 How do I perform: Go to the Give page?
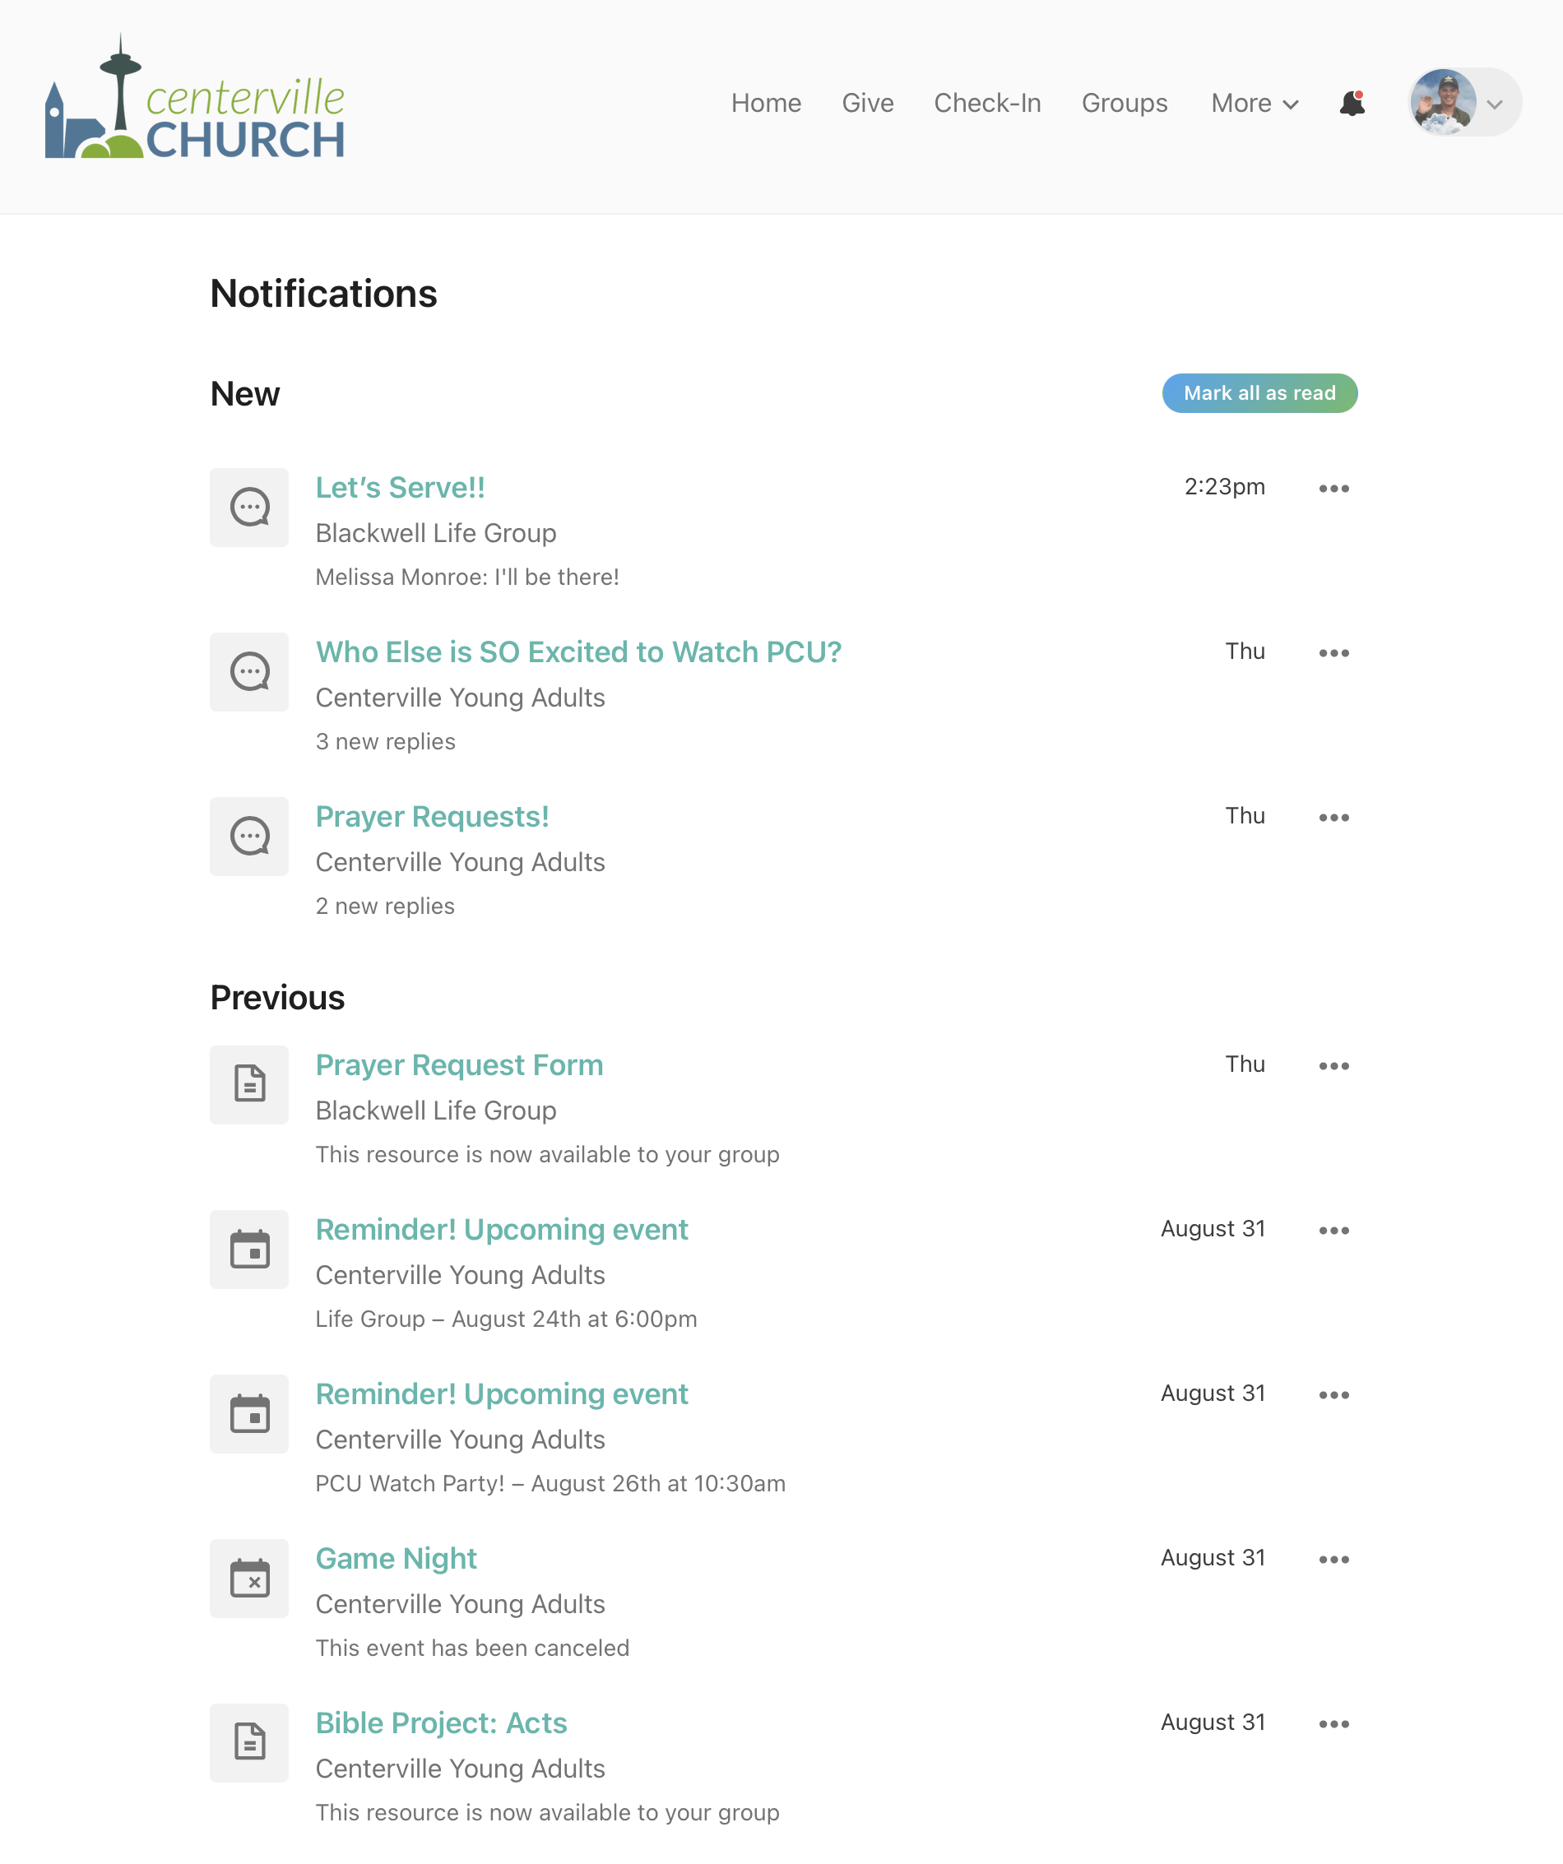click(x=867, y=104)
